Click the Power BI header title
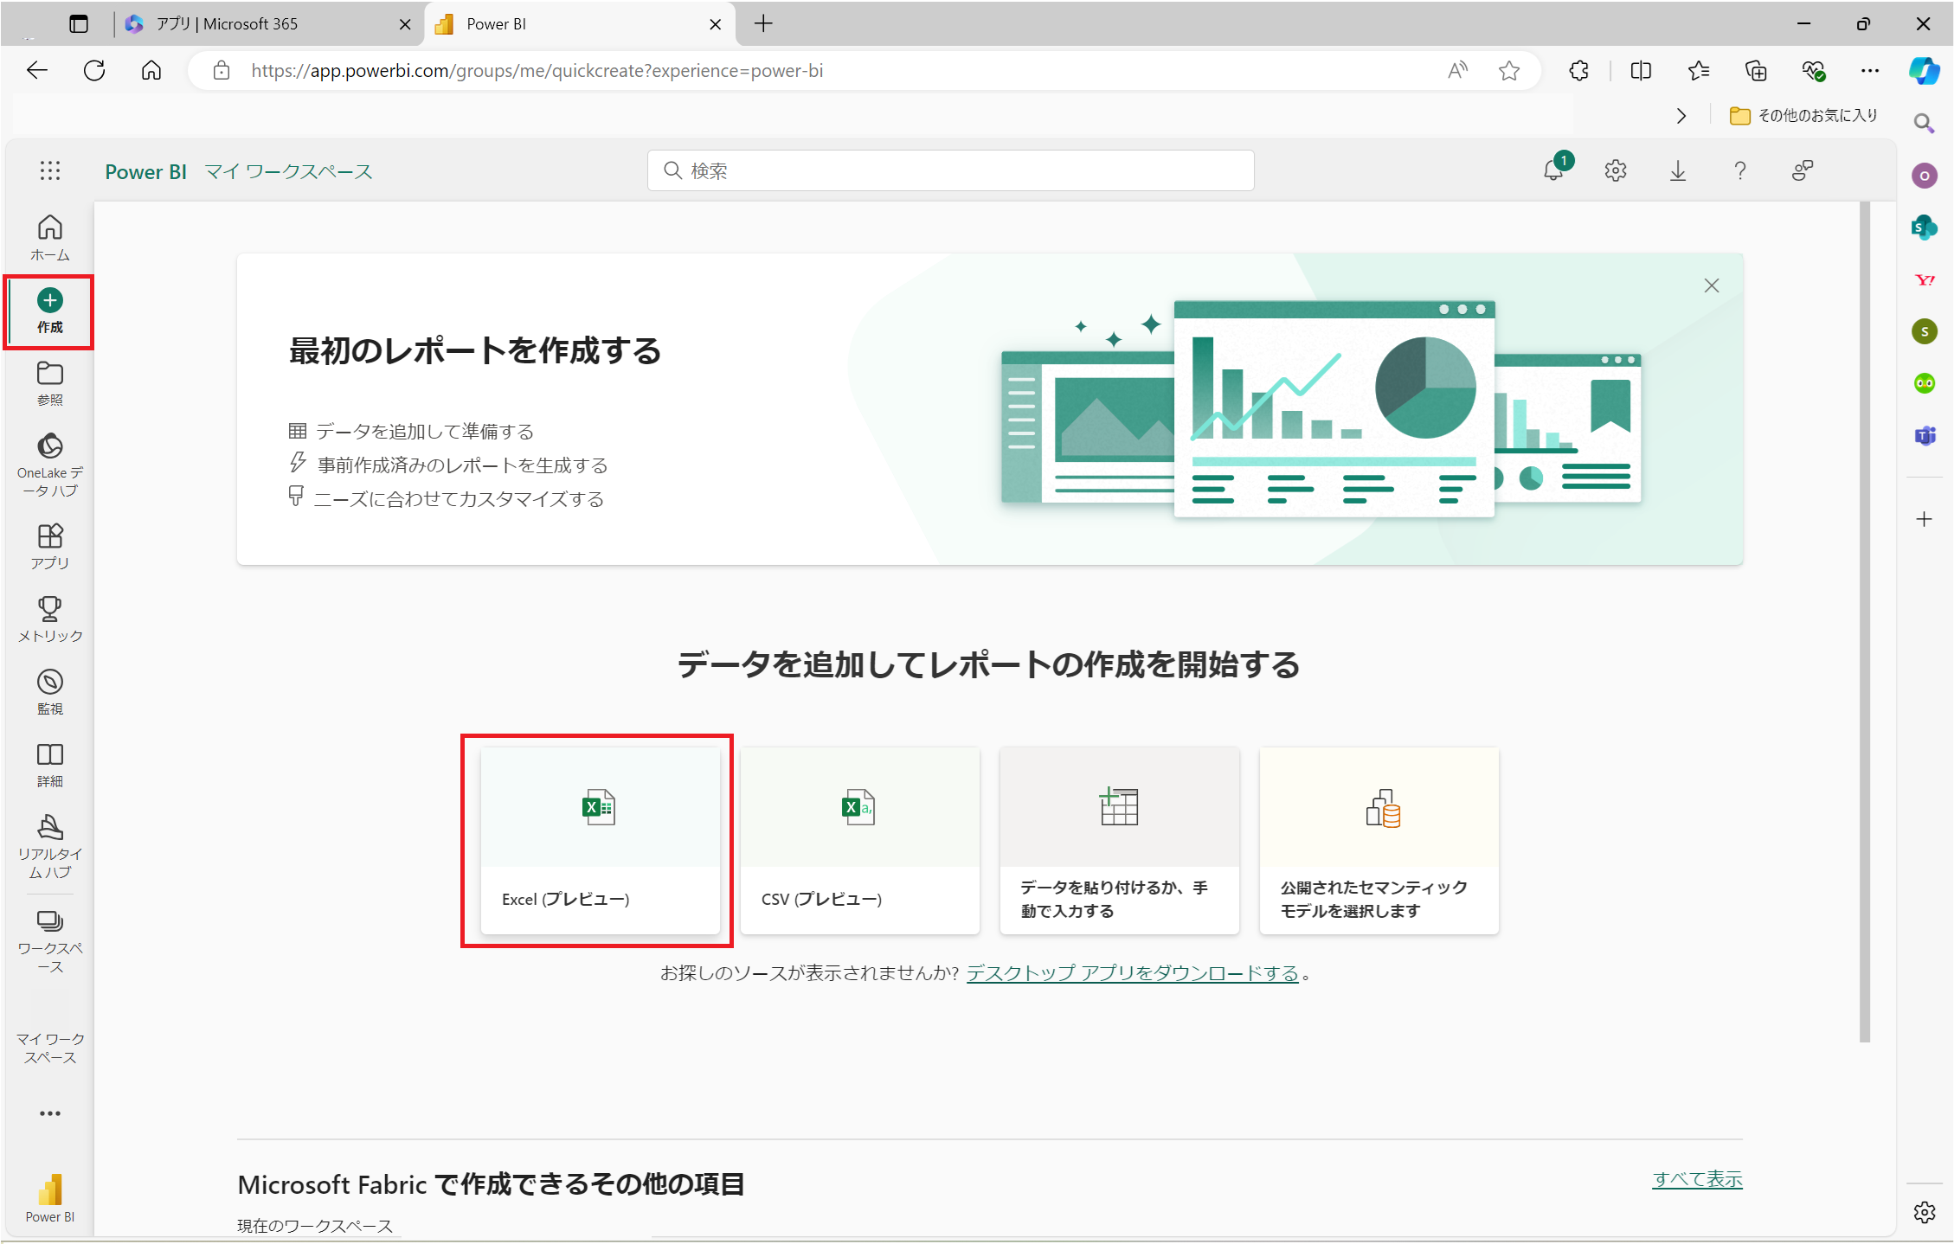 (x=145, y=171)
